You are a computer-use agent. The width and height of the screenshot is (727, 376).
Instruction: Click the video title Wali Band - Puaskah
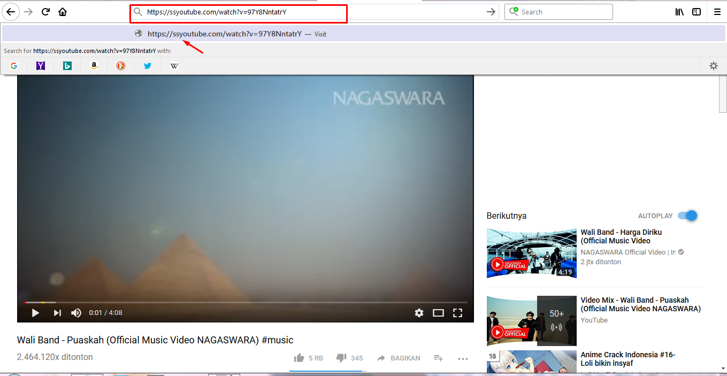[155, 340]
